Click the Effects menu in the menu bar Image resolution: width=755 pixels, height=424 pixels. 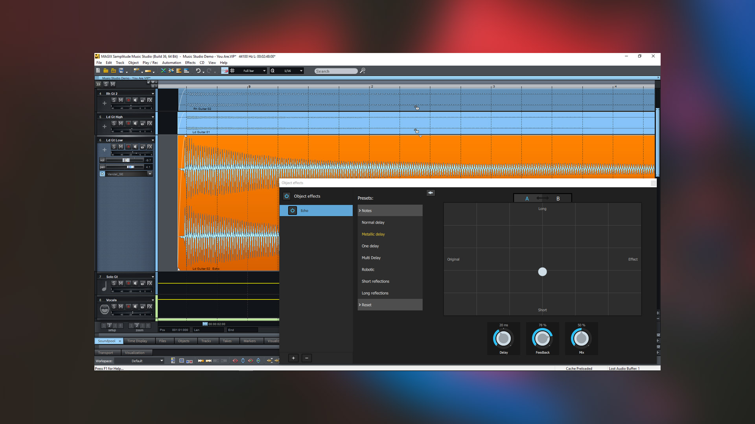click(190, 63)
